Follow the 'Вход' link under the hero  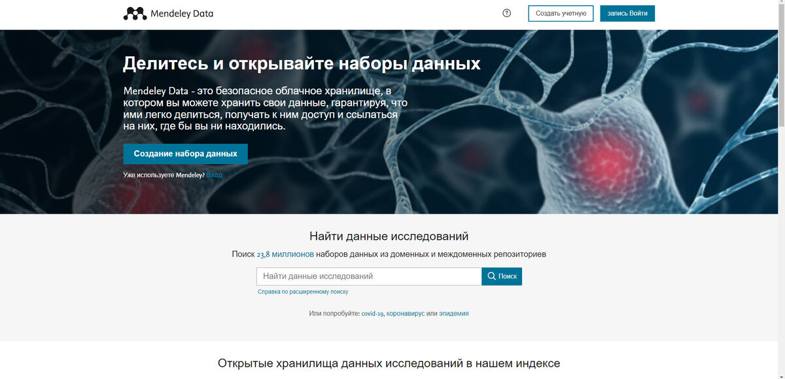click(214, 175)
